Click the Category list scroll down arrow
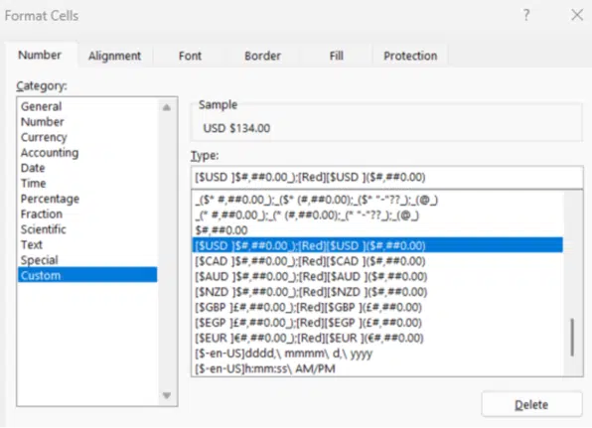 coord(167,395)
